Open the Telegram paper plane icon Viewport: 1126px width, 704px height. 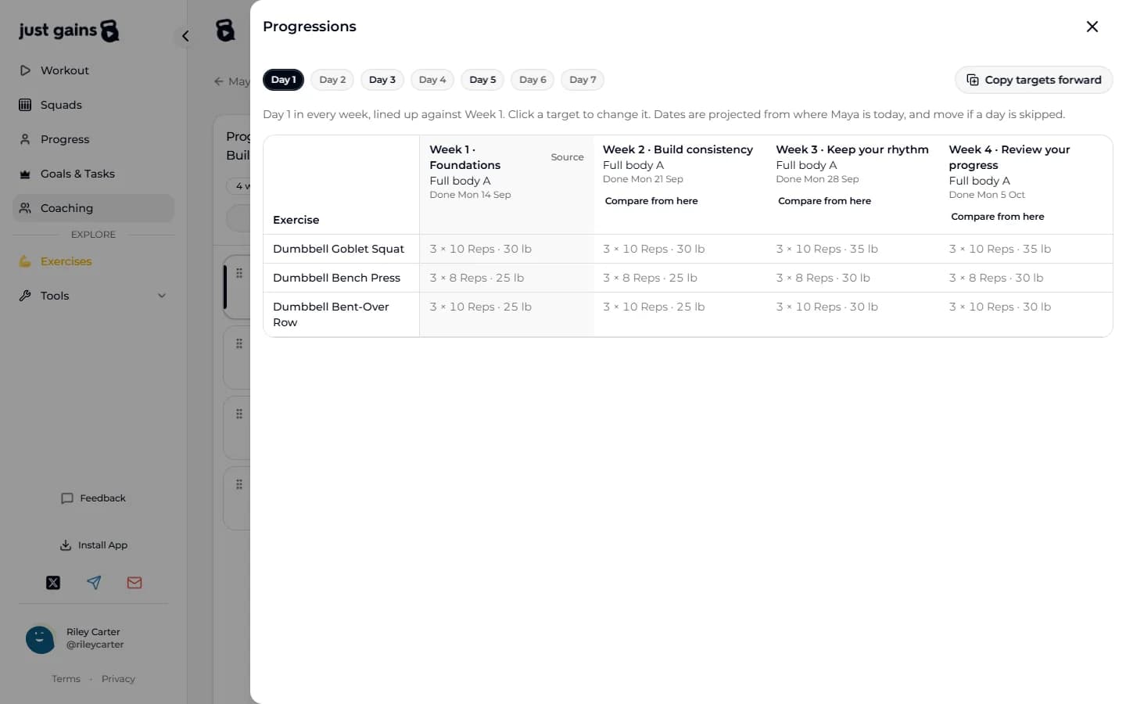pos(94,583)
